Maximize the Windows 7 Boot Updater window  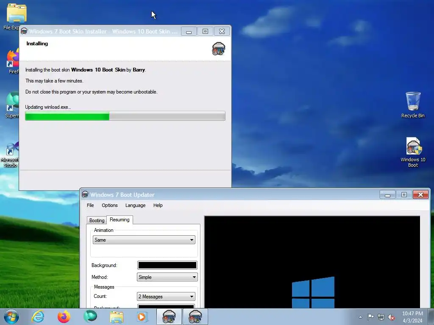click(x=404, y=195)
